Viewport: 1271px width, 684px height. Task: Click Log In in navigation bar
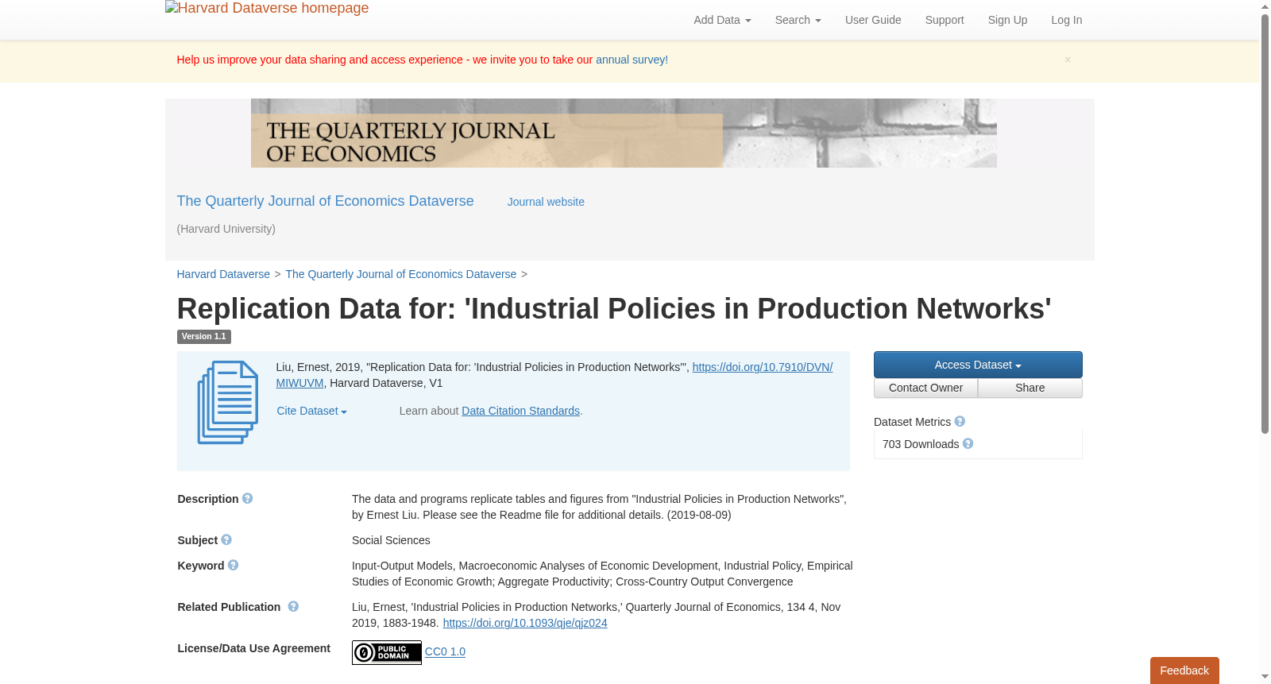pos(1066,20)
